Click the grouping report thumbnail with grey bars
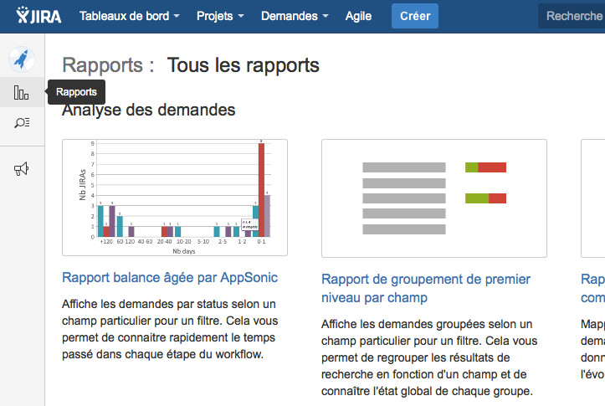Image resolution: width=605 pixels, height=406 pixels. tap(434, 198)
